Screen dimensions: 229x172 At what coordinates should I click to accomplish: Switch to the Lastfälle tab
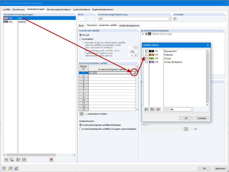6,10
